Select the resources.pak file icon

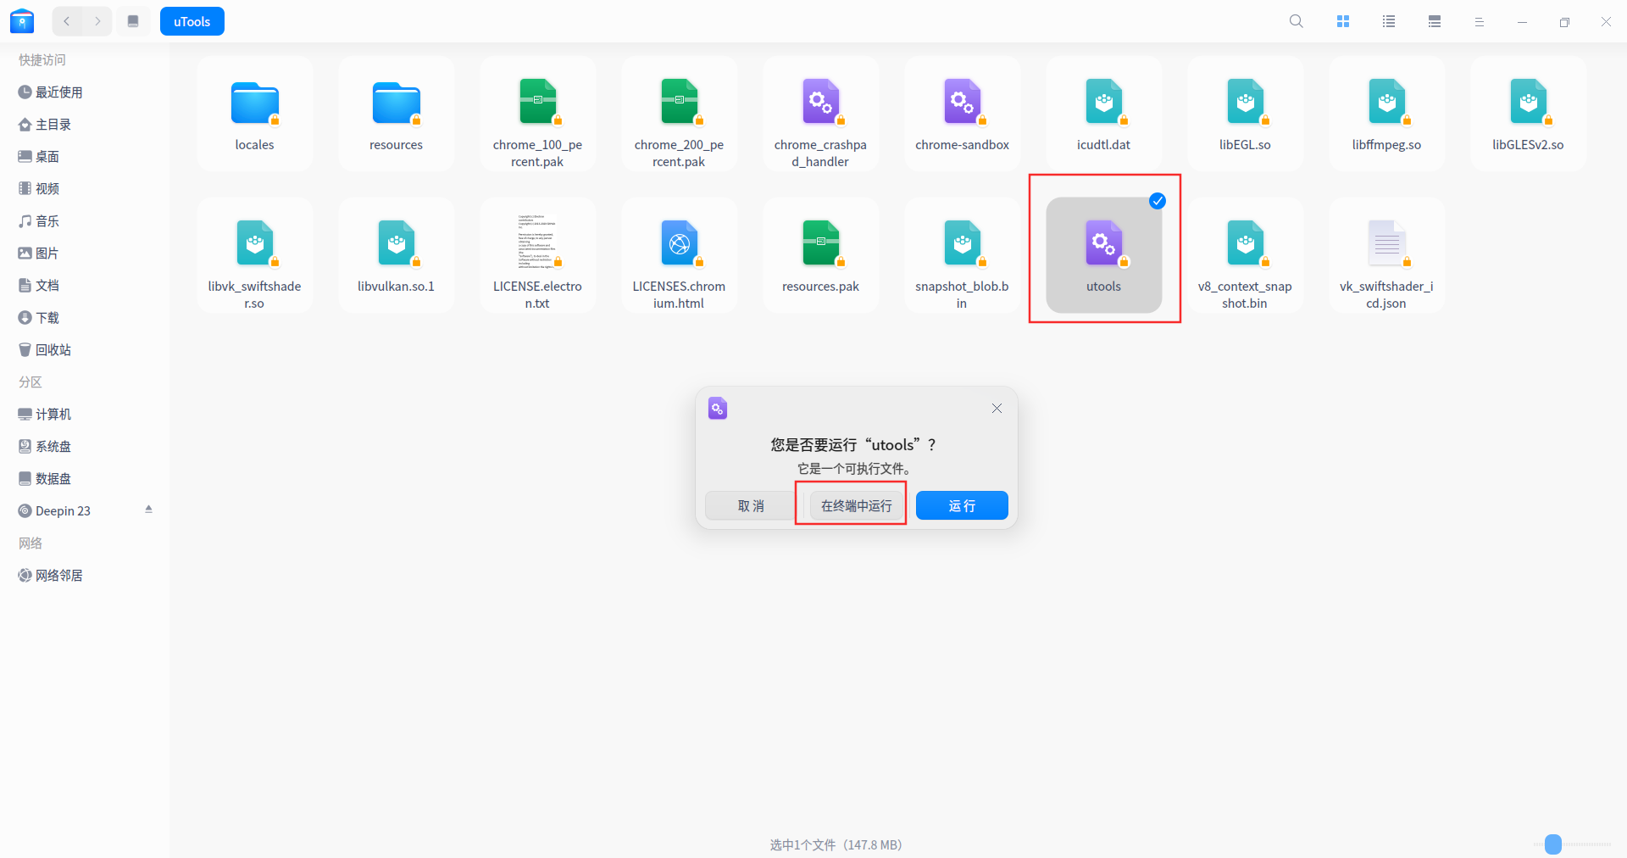pyautogui.click(x=820, y=243)
